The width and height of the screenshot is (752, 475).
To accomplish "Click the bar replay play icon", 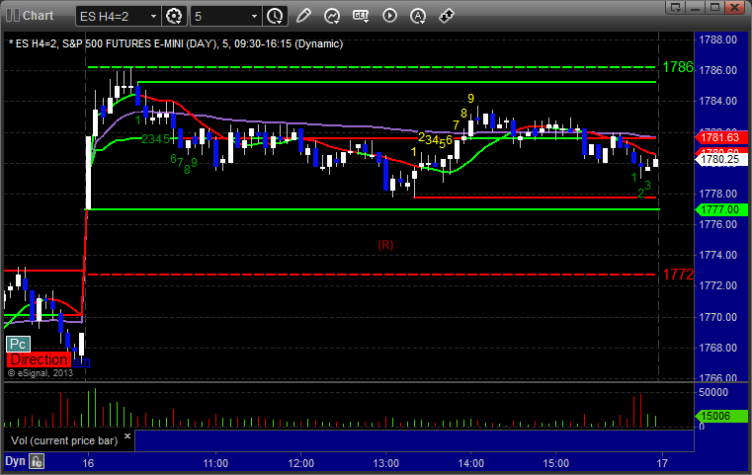I will [389, 16].
